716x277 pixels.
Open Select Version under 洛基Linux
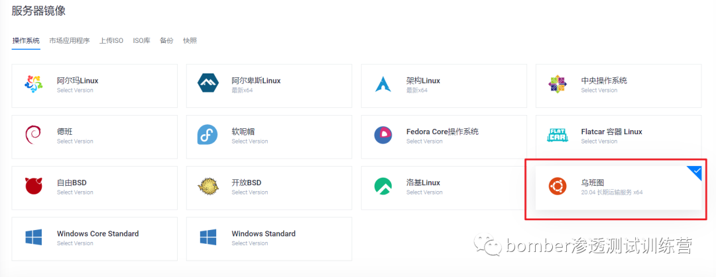pyautogui.click(x=424, y=192)
